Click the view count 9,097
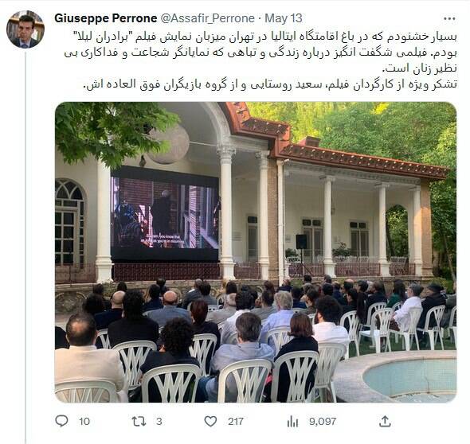 coord(323,422)
